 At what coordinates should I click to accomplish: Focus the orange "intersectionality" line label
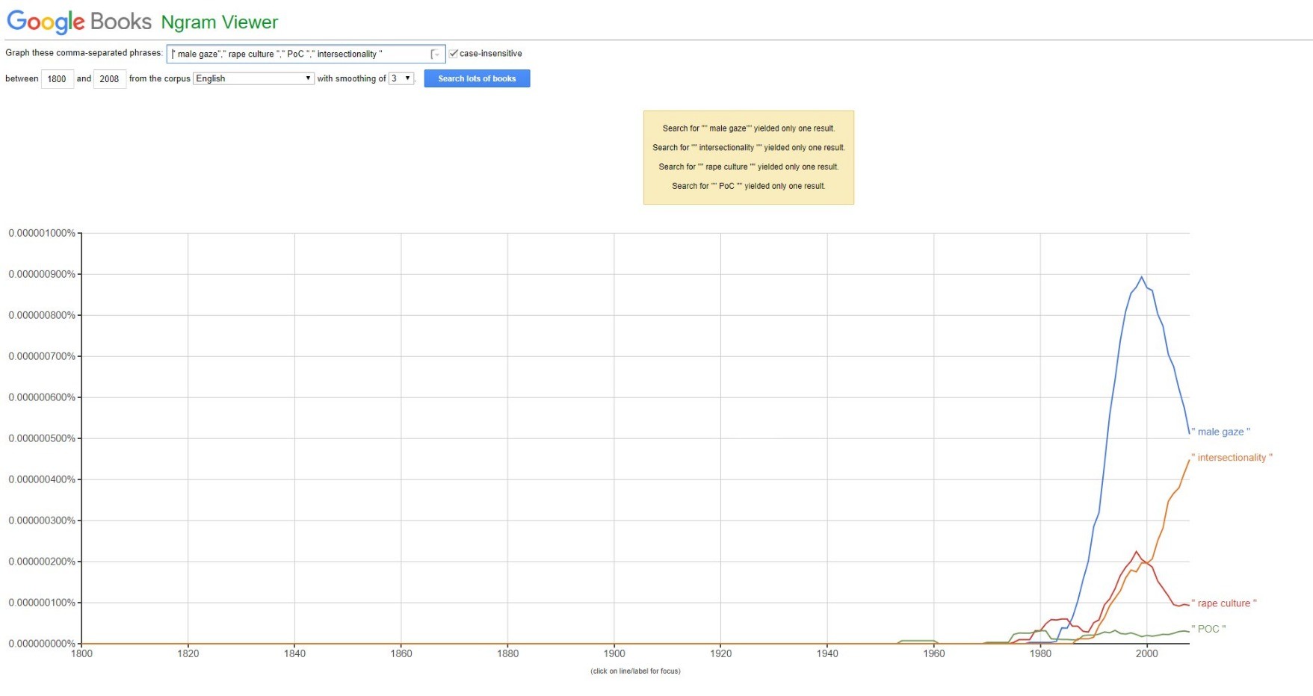pyautogui.click(x=1232, y=458)
